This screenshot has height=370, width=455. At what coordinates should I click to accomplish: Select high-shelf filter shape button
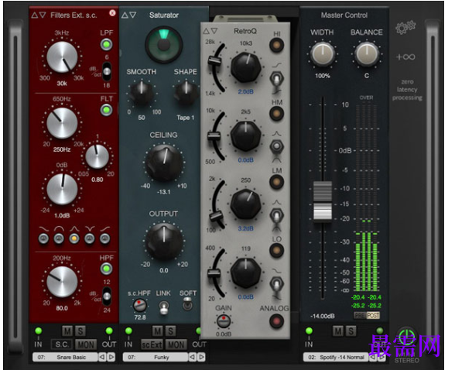coord(104,239)
